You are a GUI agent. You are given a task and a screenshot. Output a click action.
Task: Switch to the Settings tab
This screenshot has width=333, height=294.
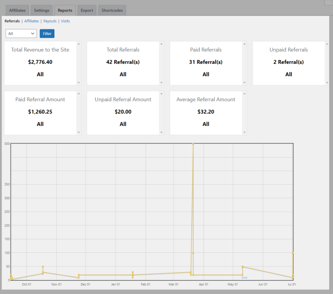[42, 10]
